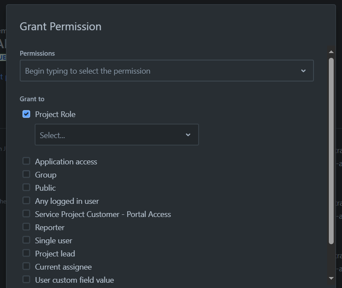Enable the Group checkbox
The image size is (342, 288).
26,174
